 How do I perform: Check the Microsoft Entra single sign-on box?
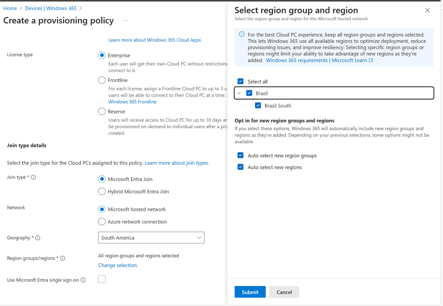(x=102, y=279)
